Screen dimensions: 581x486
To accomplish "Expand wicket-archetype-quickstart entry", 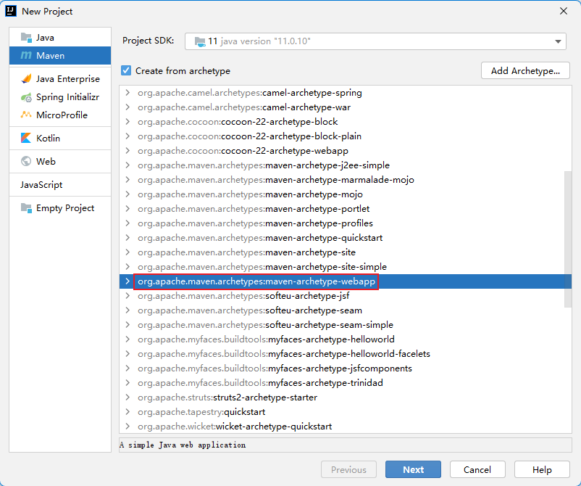I will tap(128, 426).
